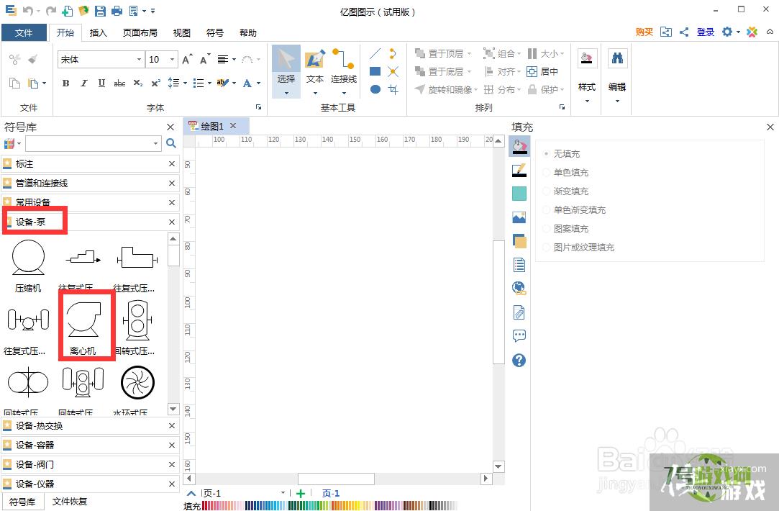Close the 标注 library section
The image size is (779, 511).
(171, 163)
